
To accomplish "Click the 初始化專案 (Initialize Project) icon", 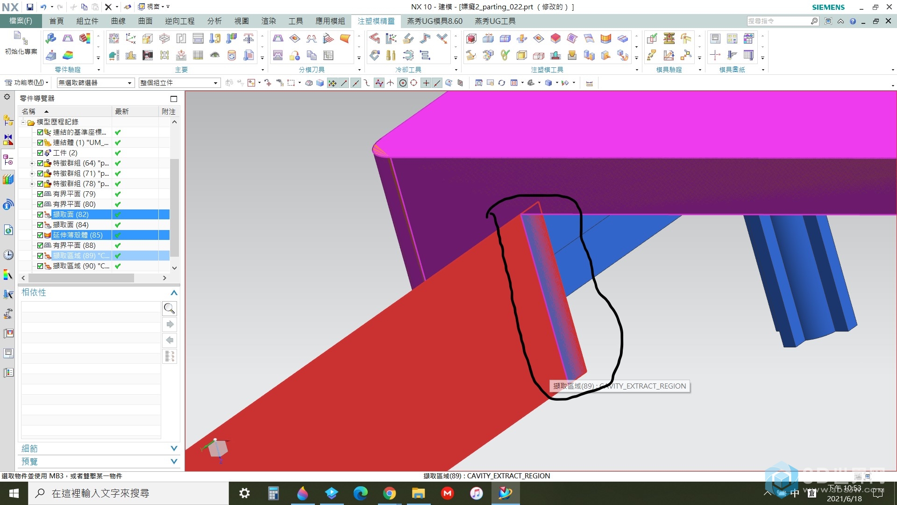I will click(x=21, y=43).
